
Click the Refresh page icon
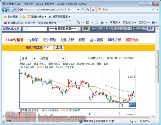pyautogui.click(x=88, y=10)
